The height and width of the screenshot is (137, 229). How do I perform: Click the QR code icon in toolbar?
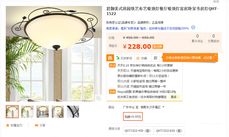tap(155, 58)
